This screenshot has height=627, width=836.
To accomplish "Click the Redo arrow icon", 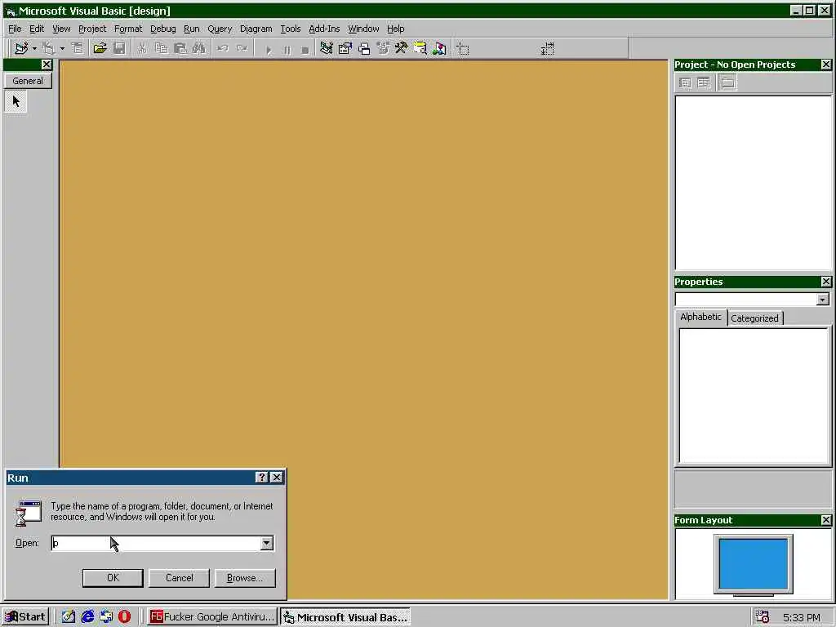I will tap(242, 48).
